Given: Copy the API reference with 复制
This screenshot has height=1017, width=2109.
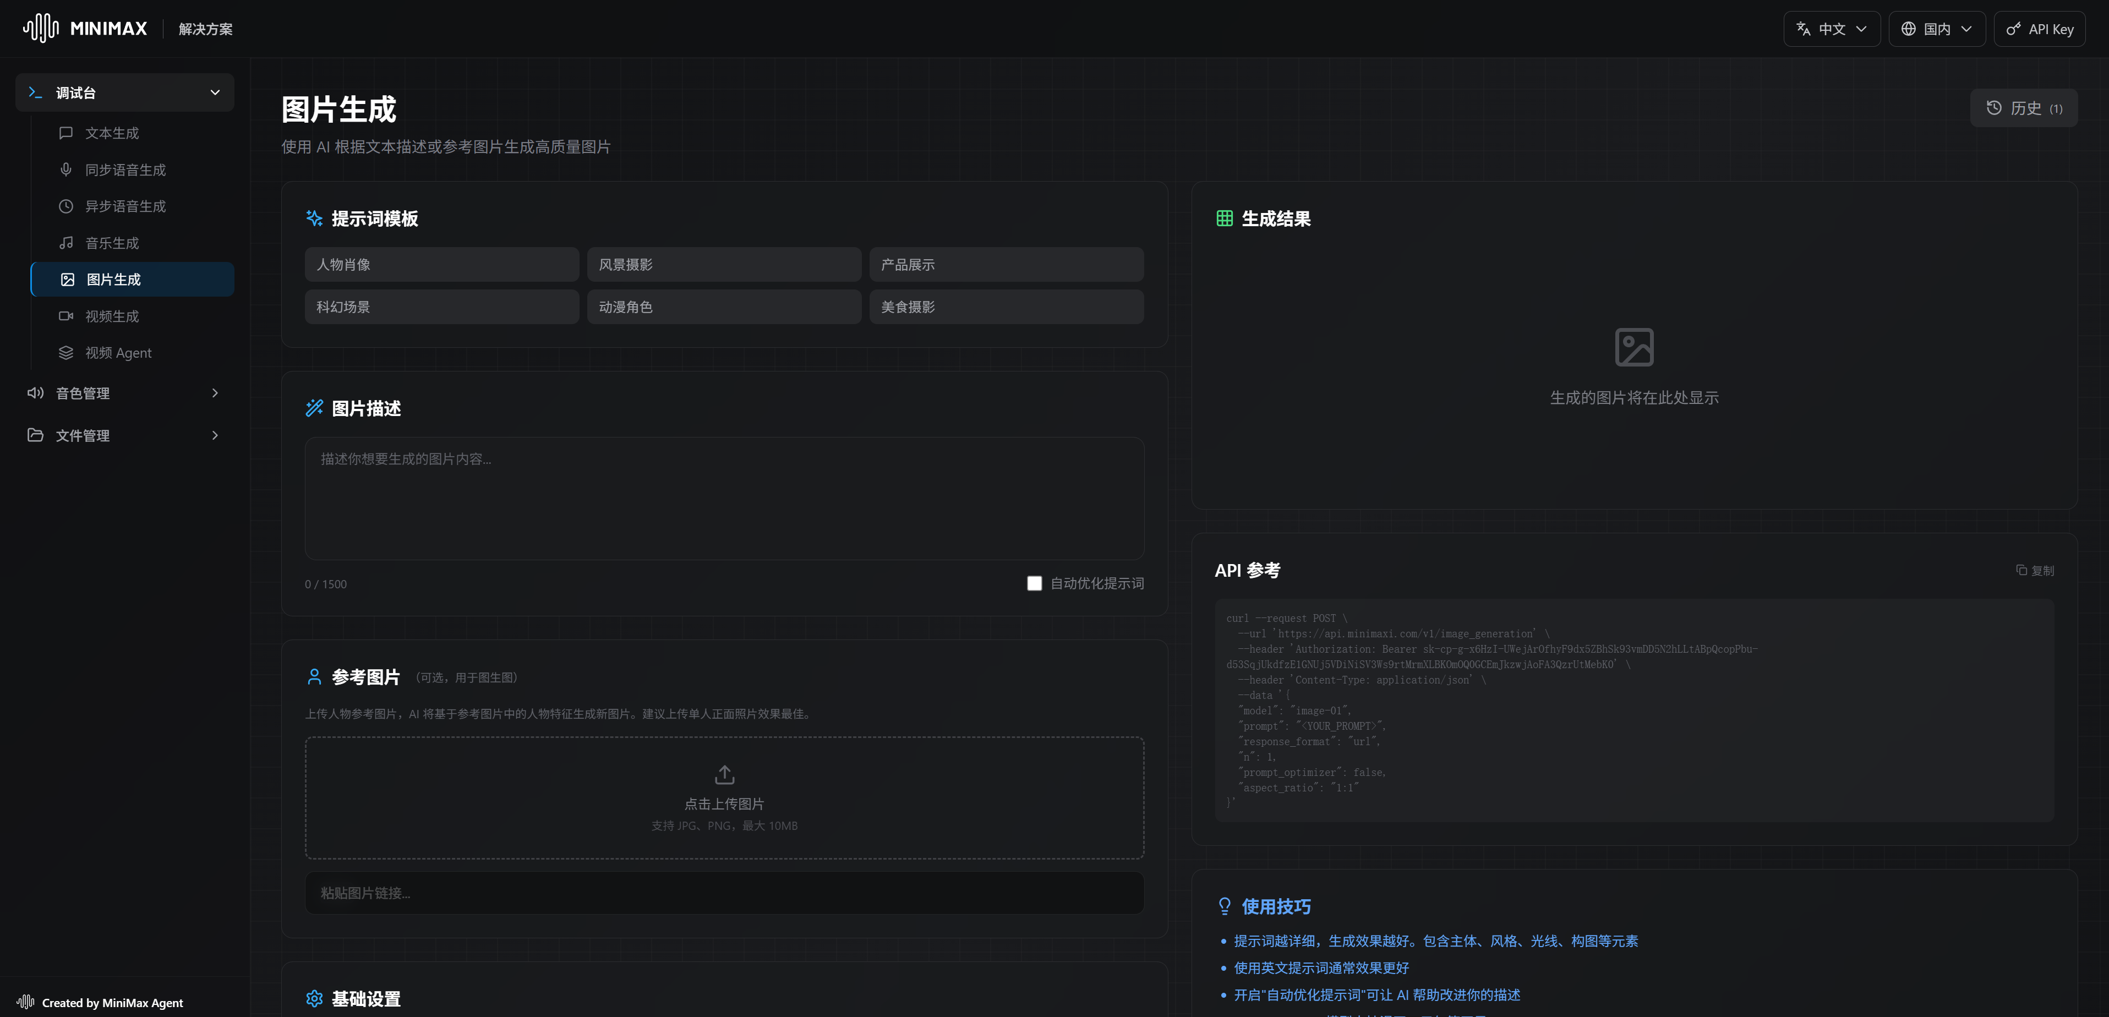Looking at the screenshot, I should tap(2035, 570).
